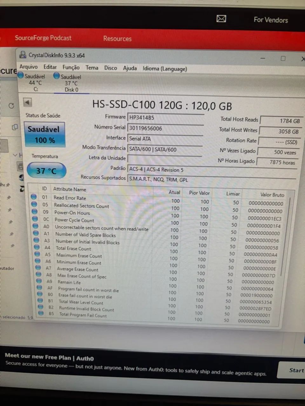Click the Modo Transferência field SATA/600
Viewport: 305px width, 406px height.
click(x=165, y=149)
